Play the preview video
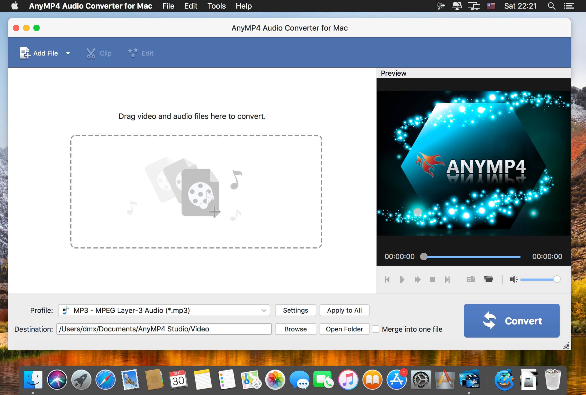The height and width of the screenshot is (395, 586). pos(402,279)
